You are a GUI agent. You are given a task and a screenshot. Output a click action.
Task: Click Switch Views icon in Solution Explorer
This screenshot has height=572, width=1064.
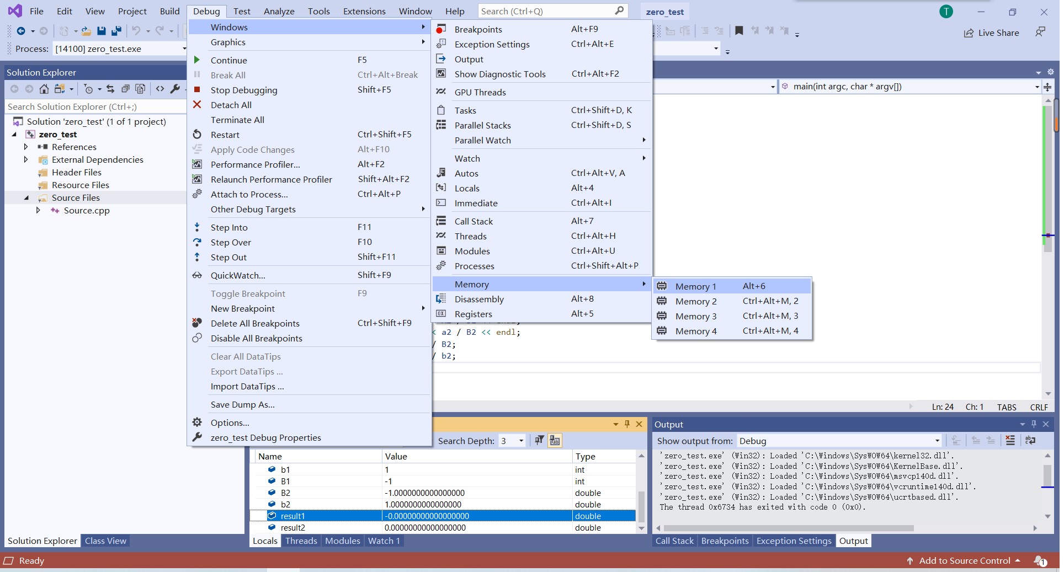tap(60, 89)
